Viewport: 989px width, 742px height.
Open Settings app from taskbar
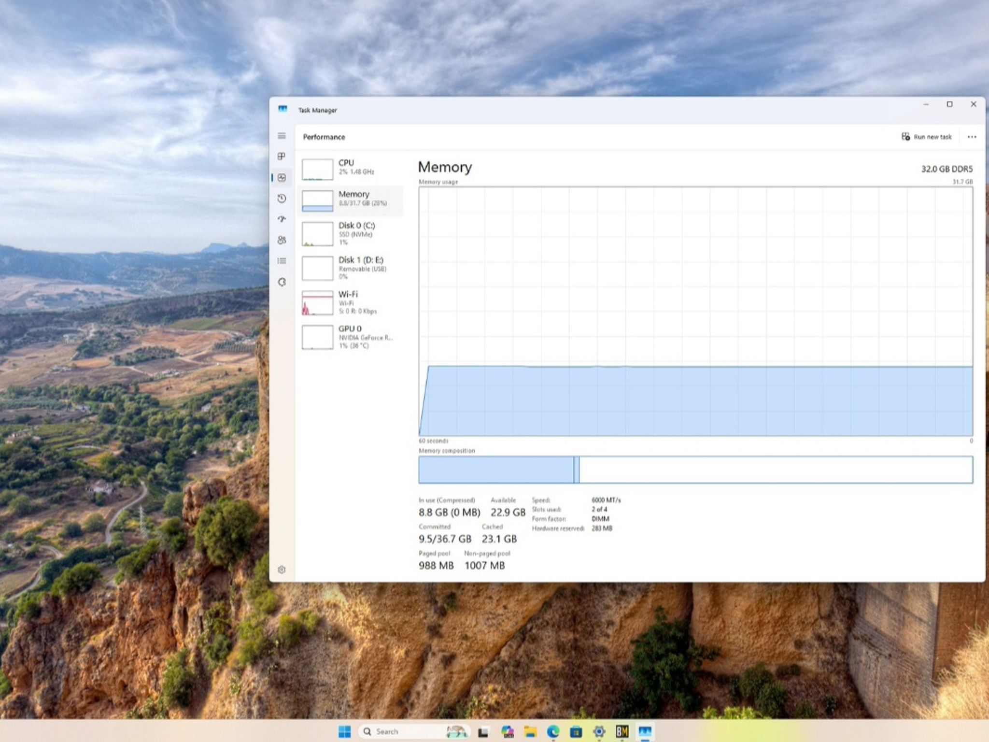(x=599, y=732)
